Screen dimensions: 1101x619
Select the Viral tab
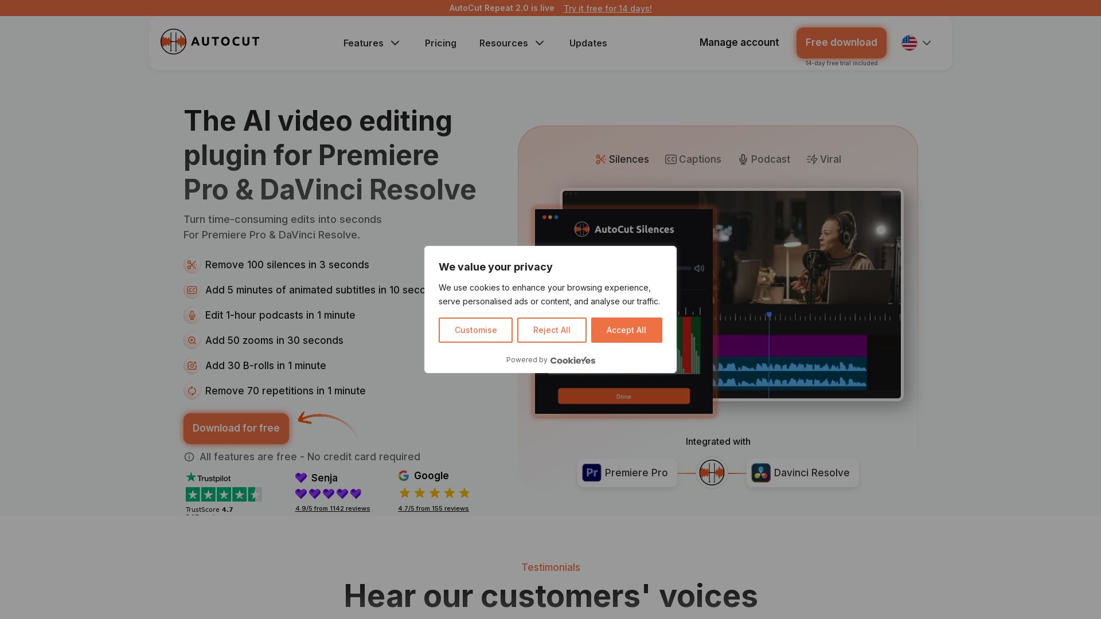click(823, 159)
